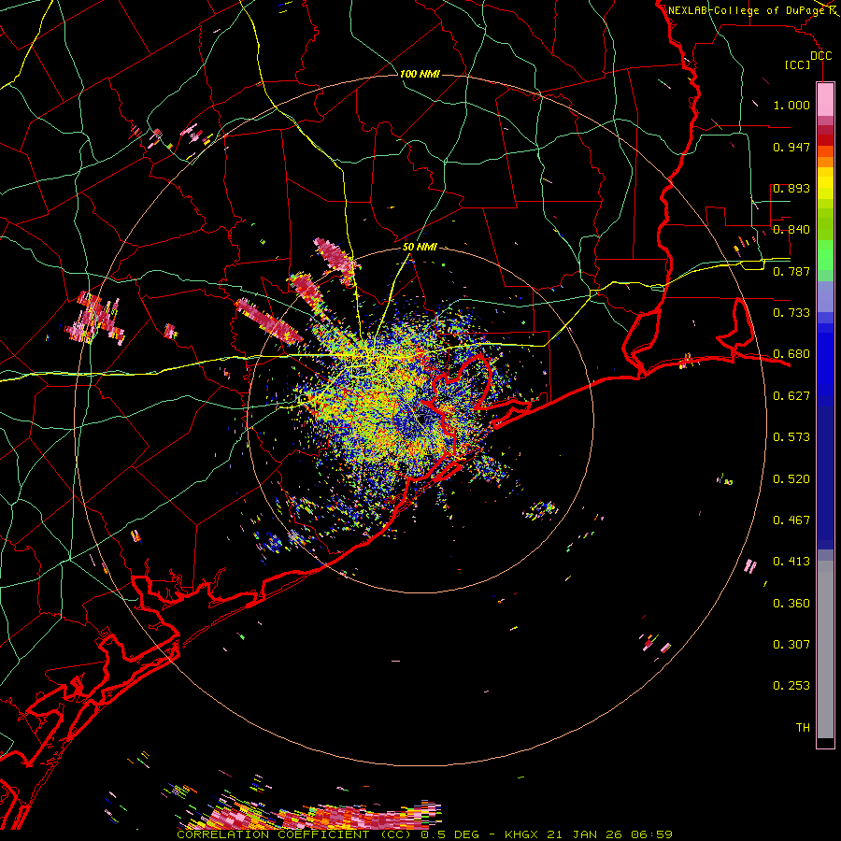
Task: Select the 0.893 scale value
Action: (x=791, y=188)
